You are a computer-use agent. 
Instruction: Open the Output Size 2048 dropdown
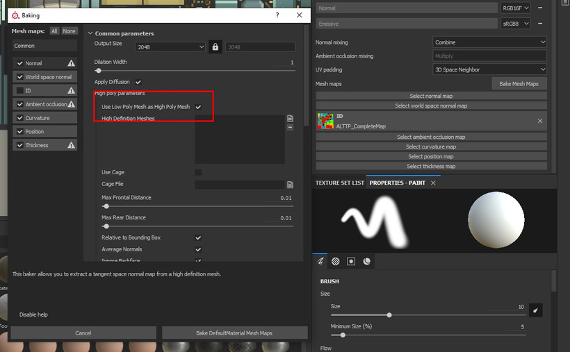click(170, 47)
